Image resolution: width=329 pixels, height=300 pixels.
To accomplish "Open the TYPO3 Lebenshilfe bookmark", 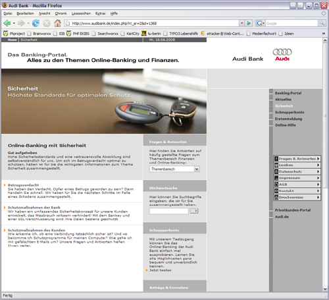I will tap(181, 34).
